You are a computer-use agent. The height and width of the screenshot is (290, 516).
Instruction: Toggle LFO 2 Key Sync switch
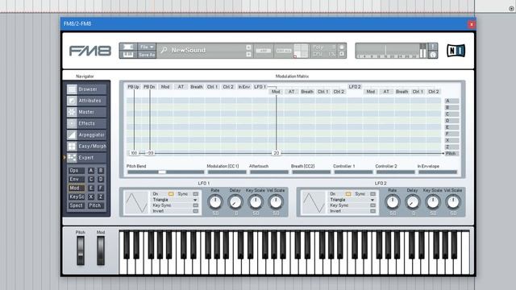coord(372,205)
